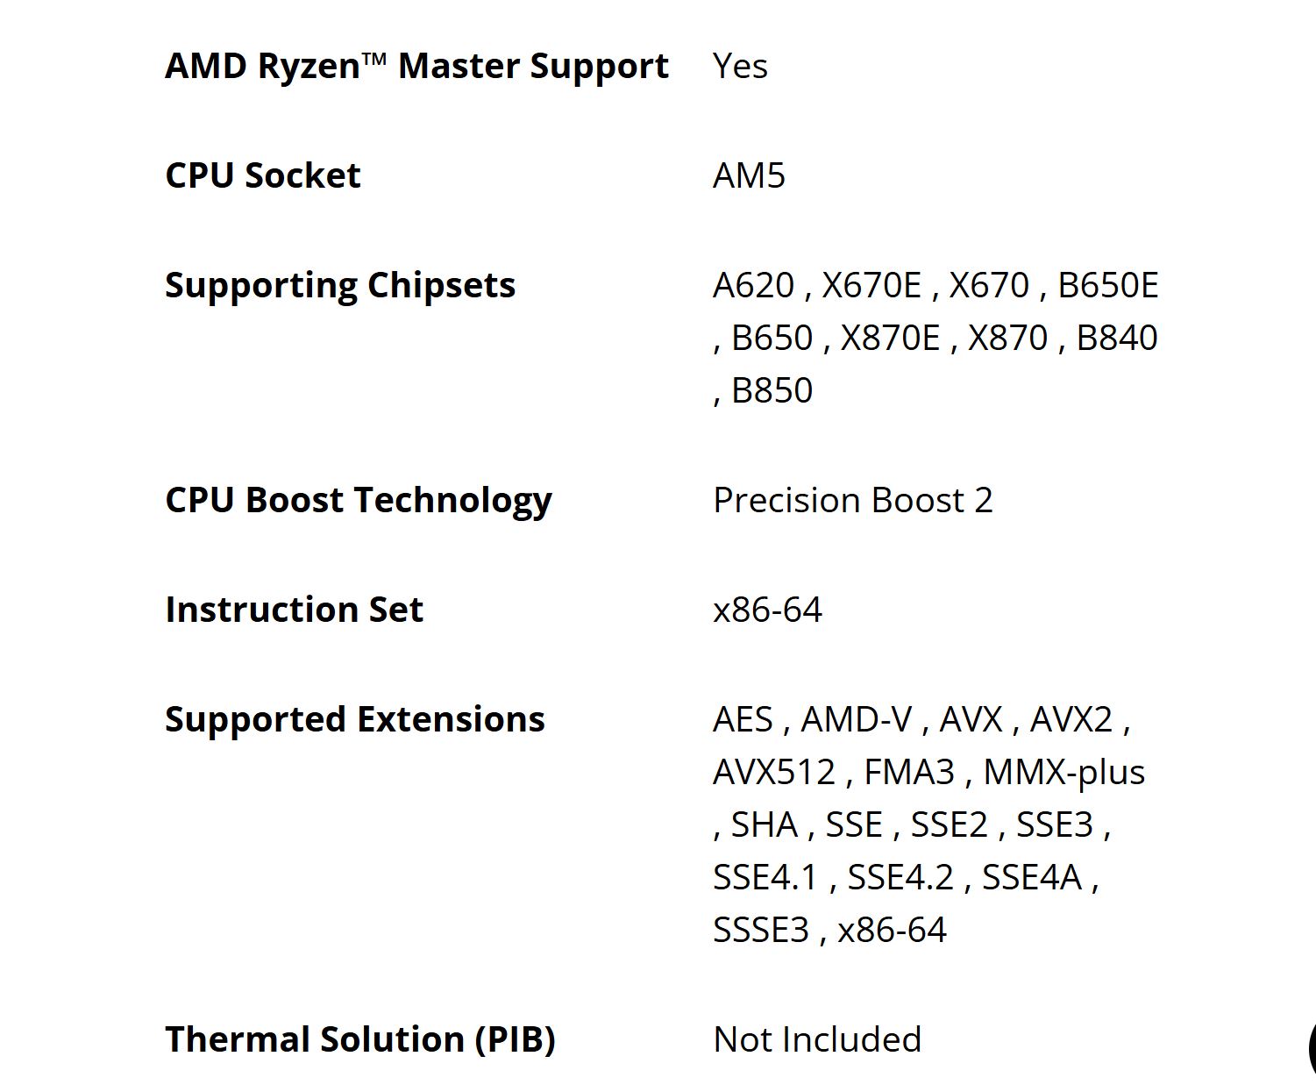Click the B850 chipset entry
The width and height of the screenshot is (1316, 1092).
click(772, 390)
